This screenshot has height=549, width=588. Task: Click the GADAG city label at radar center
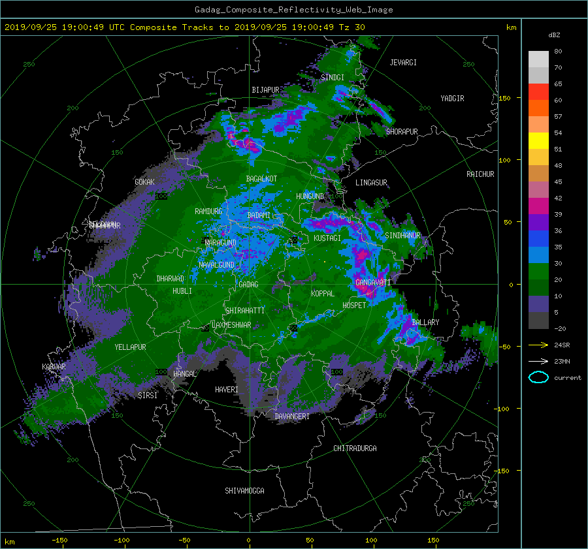pos(248,285)
